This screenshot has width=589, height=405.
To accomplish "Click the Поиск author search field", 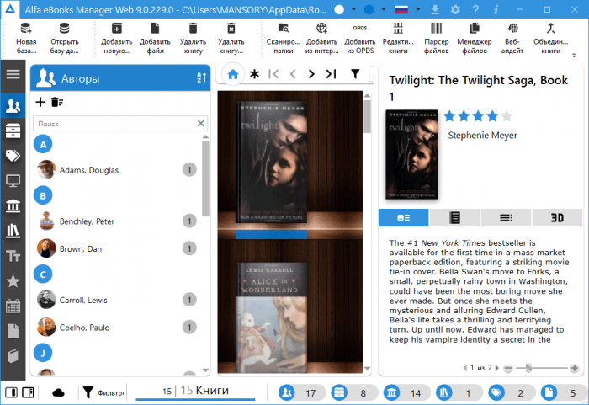I will click(x=114, y=124).
